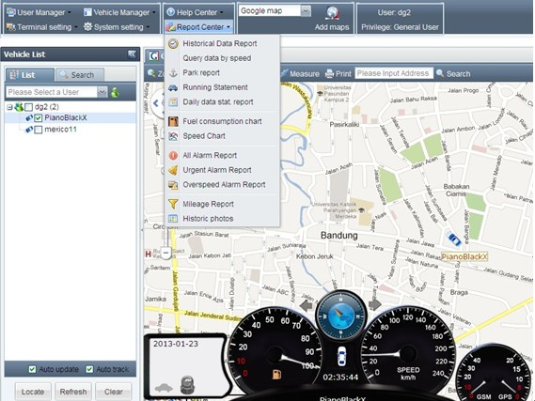
Task: Expand the Terminal setting menu
Action: (41, 27)
